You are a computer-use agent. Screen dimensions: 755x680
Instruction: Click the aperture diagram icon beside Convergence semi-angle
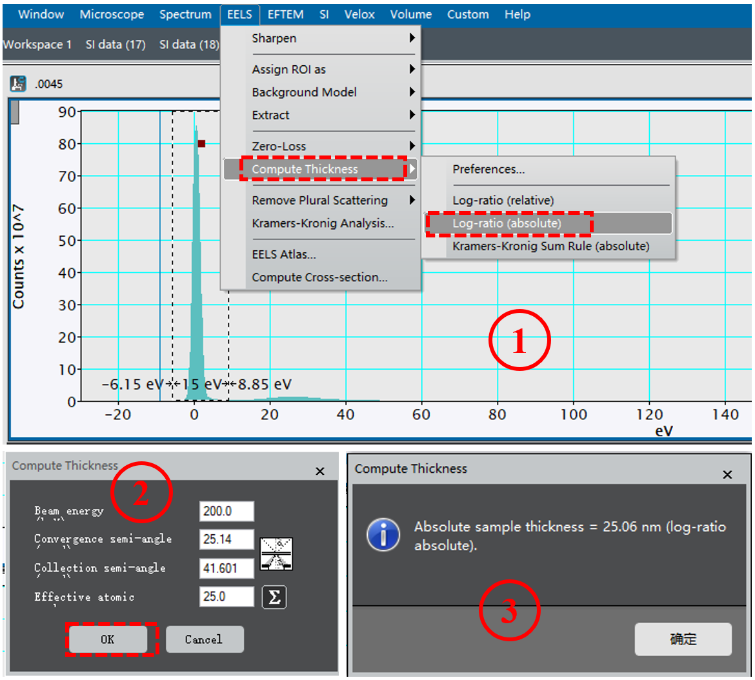click(276, 554)
